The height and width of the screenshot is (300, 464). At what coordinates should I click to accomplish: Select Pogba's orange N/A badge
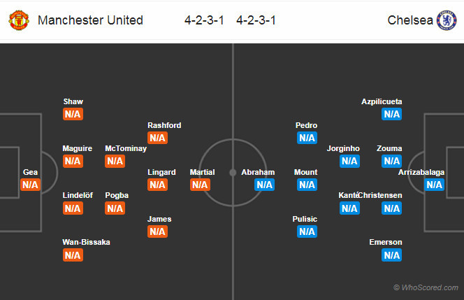tap(115, 208)
